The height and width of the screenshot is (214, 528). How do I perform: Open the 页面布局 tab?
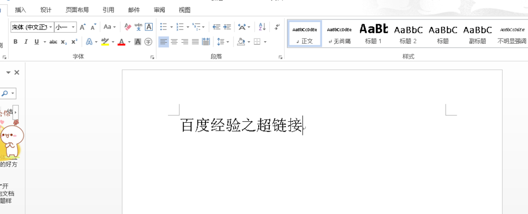77,10
